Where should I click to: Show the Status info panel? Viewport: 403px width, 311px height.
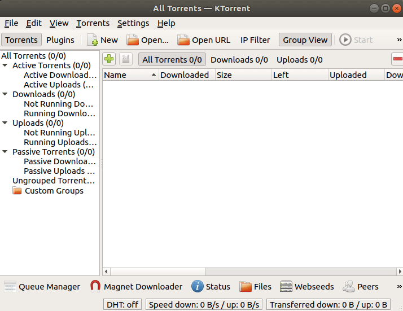[x=211, y=287]
